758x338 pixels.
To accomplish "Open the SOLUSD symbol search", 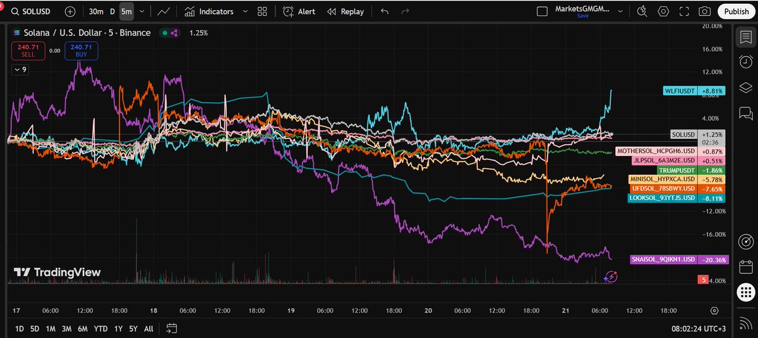I will pos(32,11).
